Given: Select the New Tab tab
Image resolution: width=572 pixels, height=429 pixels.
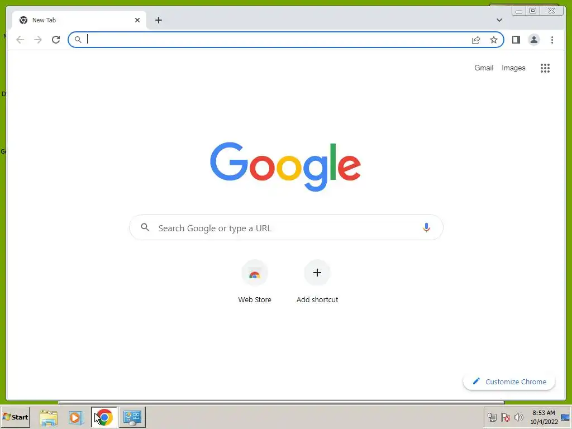Looking at the screenshot, I should coord(79,20).
